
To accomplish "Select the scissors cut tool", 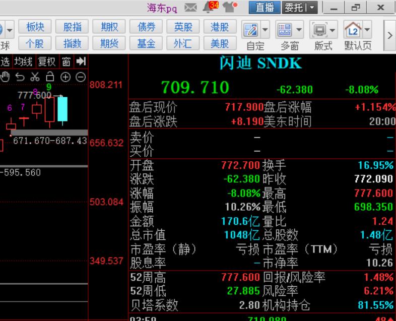I will click(35, 77).
